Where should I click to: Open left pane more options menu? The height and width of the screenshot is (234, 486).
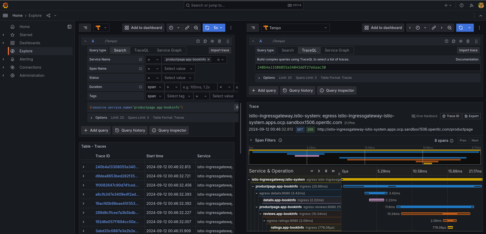[231, 28]
